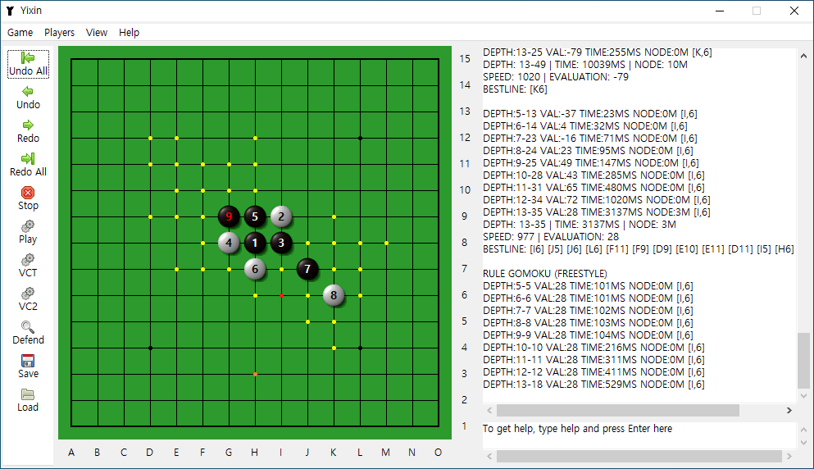The image size is (814, 469).
Task: Click the Play gear icon
Action: 28,226
